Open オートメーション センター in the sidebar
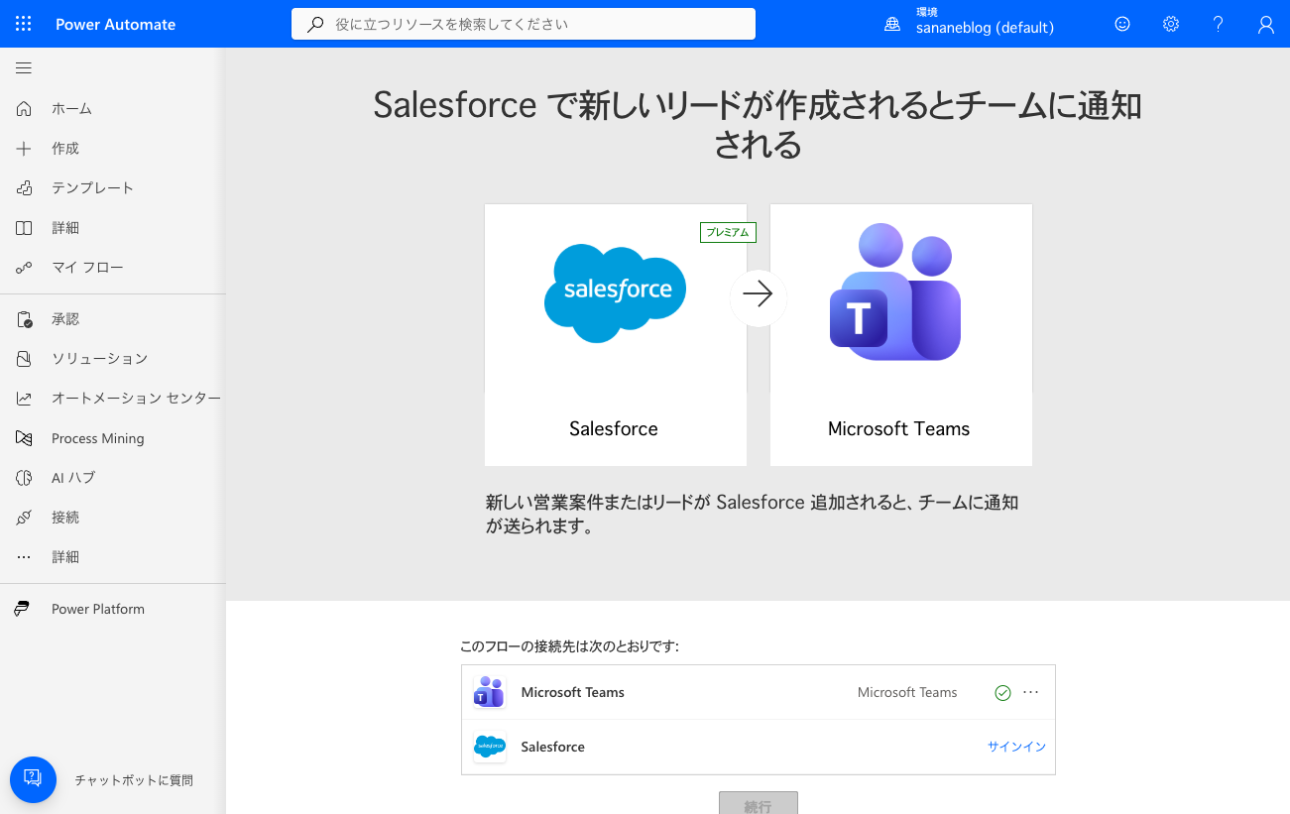1290x814 pixels. (137, 399)
